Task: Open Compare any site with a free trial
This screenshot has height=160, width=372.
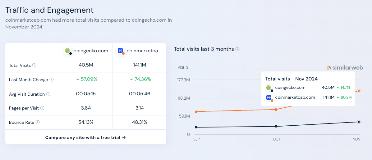Action: pyautogui.click(x=85, y=137)
